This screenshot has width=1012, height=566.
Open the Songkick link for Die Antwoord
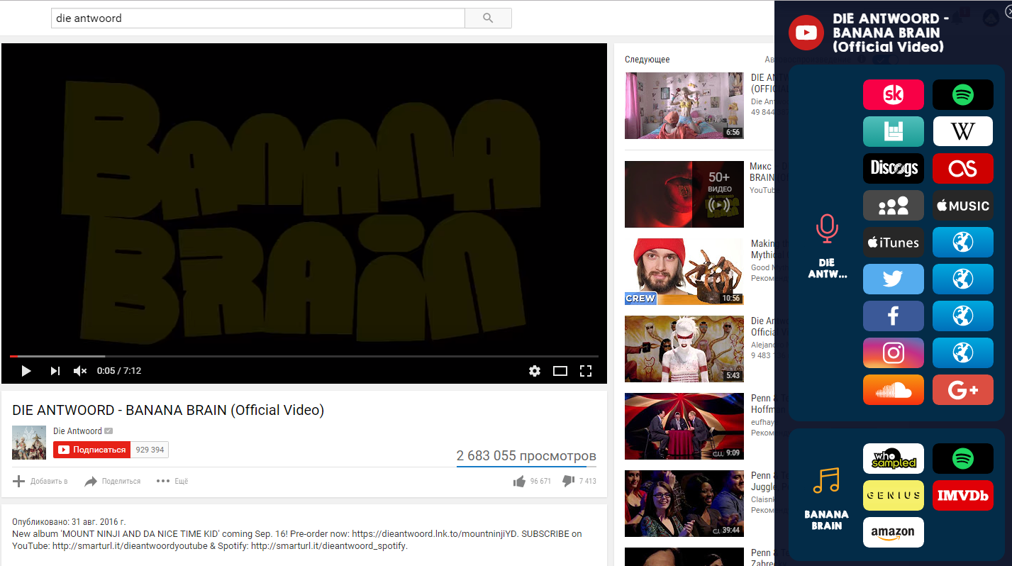click(894, 94)
